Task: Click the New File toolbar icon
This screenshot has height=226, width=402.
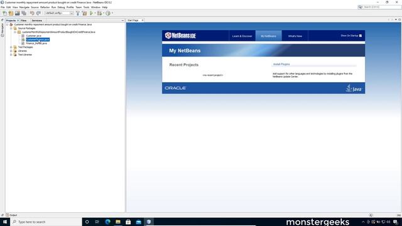Action: (x=4, y=13)
